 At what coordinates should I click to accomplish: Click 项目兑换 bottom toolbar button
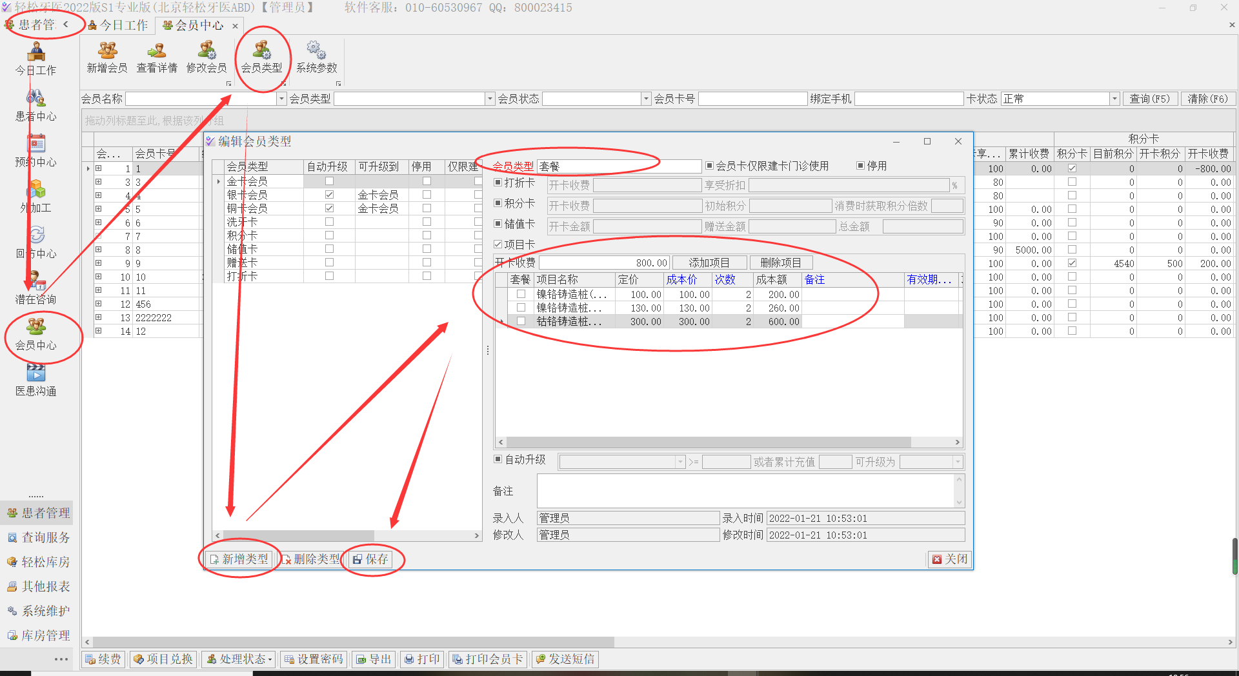pyautogui.click(x=163, y=659)
